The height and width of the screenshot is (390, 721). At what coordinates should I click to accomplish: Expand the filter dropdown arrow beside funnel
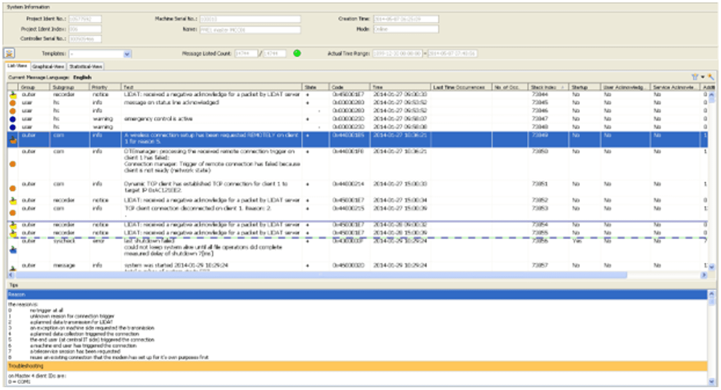[703, 77]
